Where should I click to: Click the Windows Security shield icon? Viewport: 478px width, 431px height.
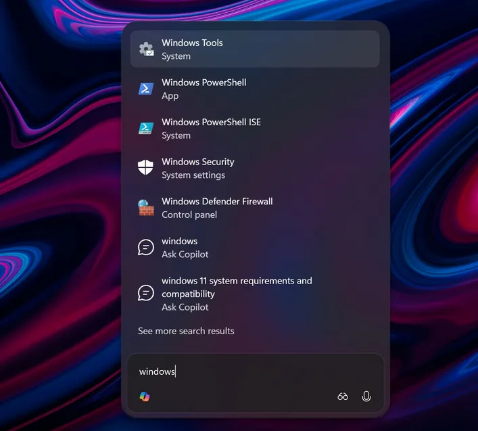(x=145, y=167)
